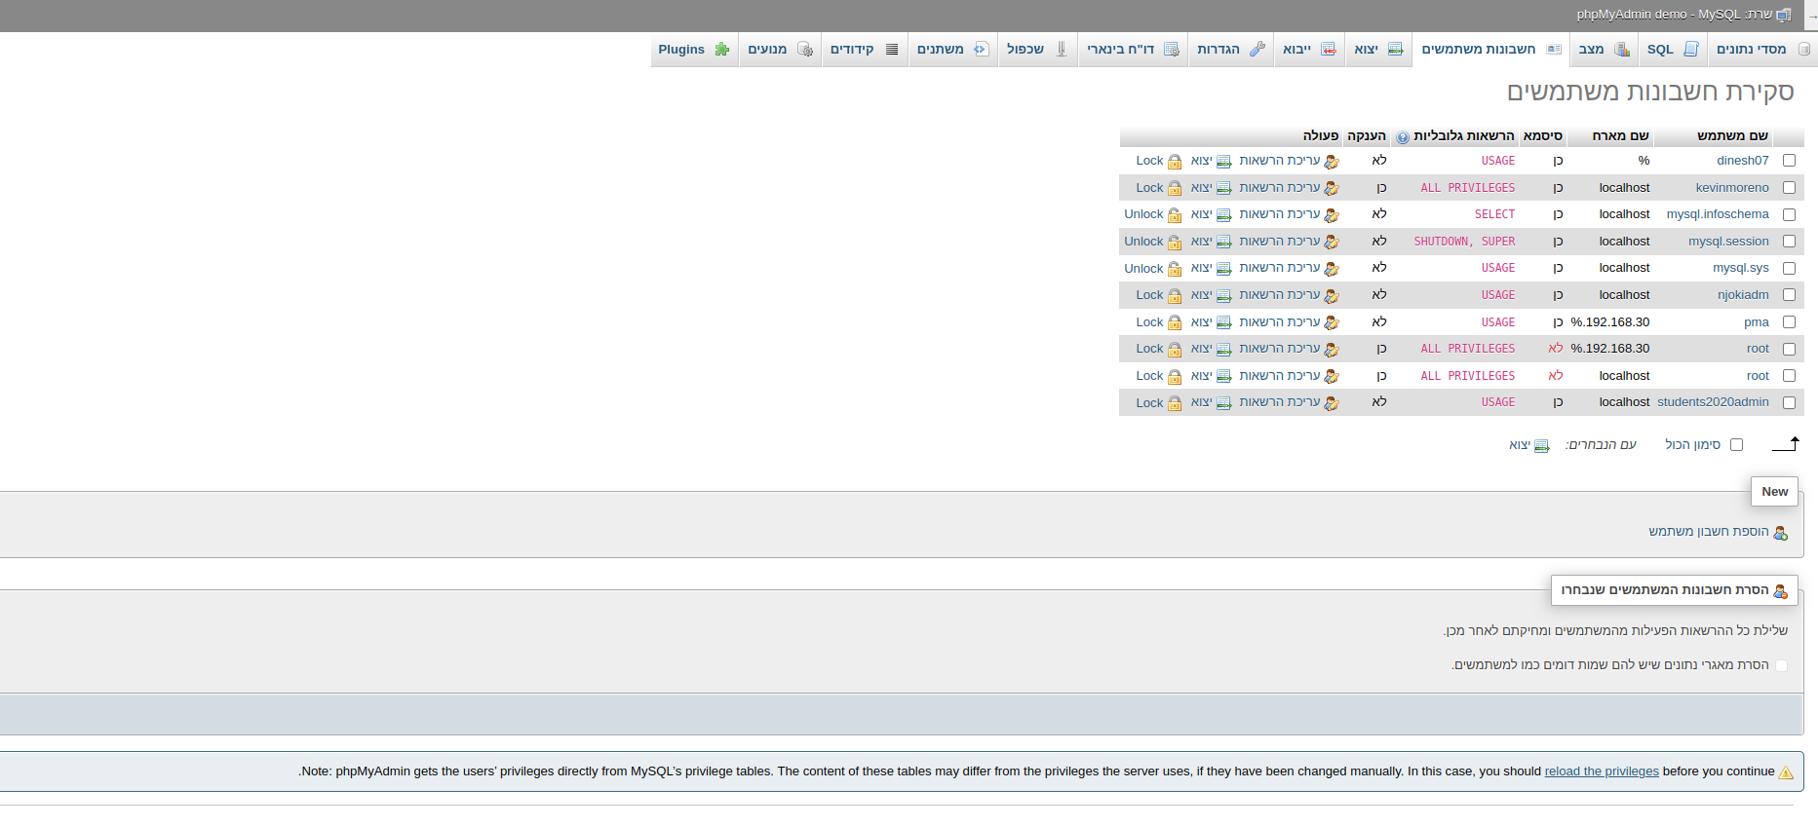The image size is (1818, 827).
Task: Click the bulk export icon below table
Action: (x=1542, y=446)
